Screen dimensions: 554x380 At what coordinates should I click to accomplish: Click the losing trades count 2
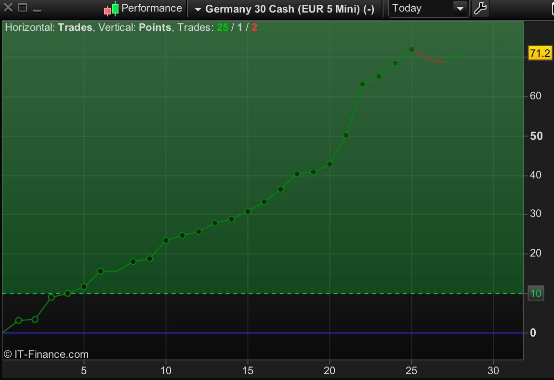point(254,27)
